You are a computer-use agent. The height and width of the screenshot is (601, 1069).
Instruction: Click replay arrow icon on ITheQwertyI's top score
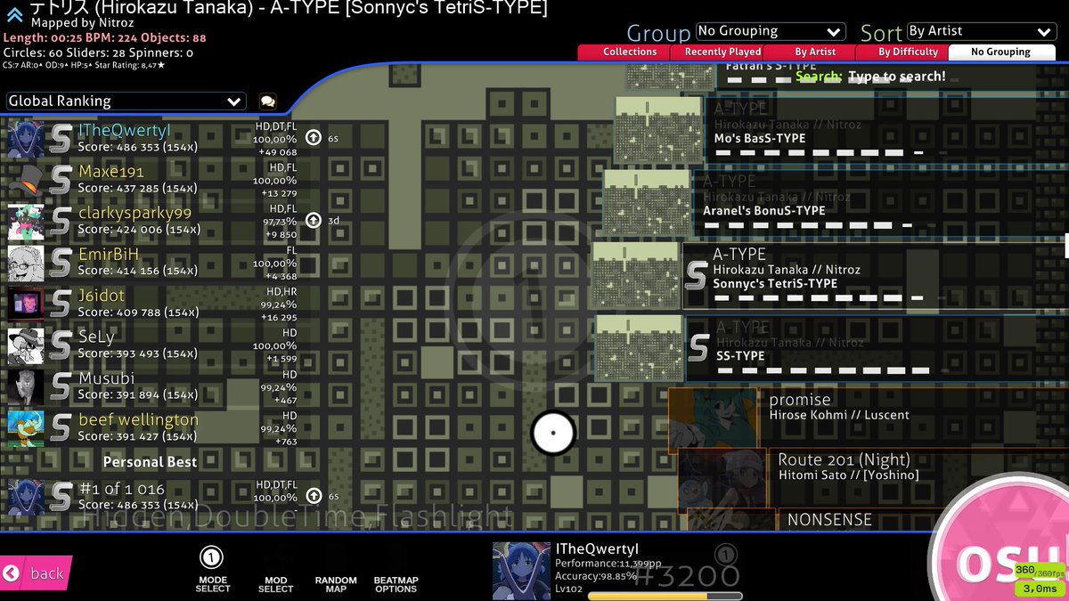click(314, 138)
